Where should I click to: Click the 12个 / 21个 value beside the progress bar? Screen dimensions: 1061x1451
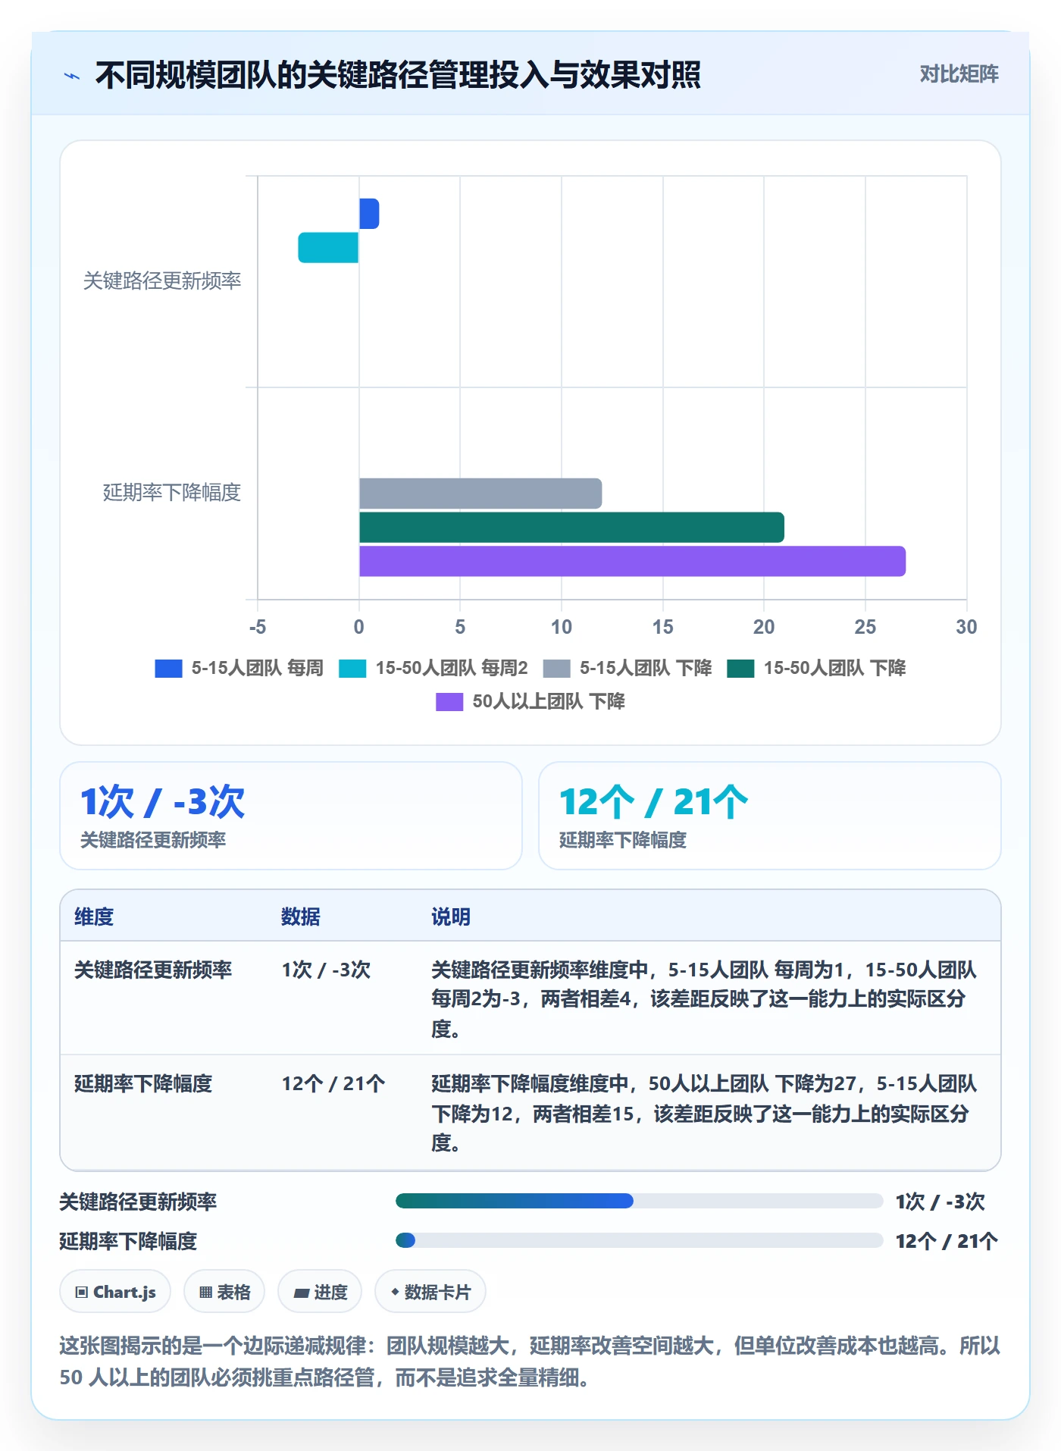pyautogui.click(x=947, y=1241)
